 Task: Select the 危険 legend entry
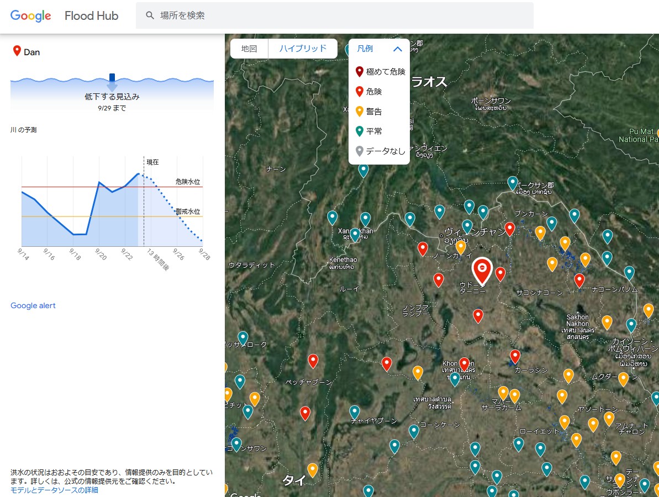[x=368, y=92]
